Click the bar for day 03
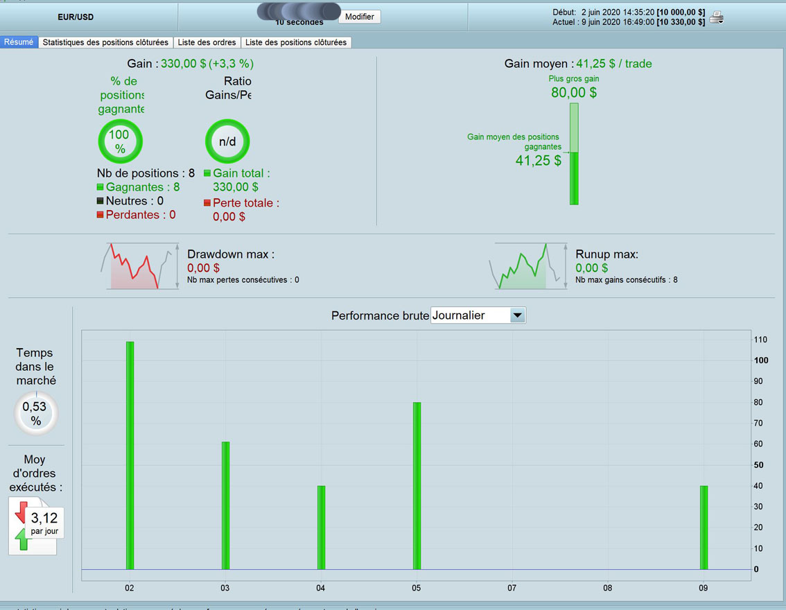This screenshot has height=610, width=786. point(225,505)
